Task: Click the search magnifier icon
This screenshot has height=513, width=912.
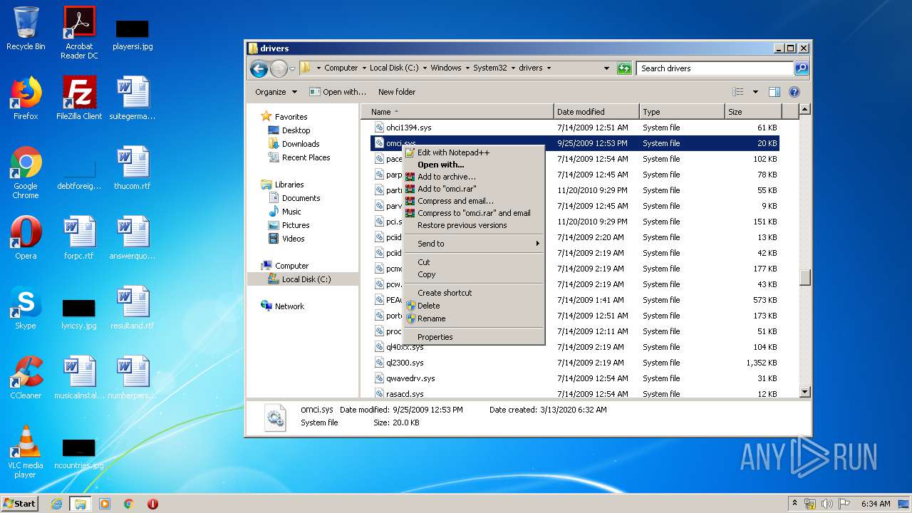Action: [802, 68]
